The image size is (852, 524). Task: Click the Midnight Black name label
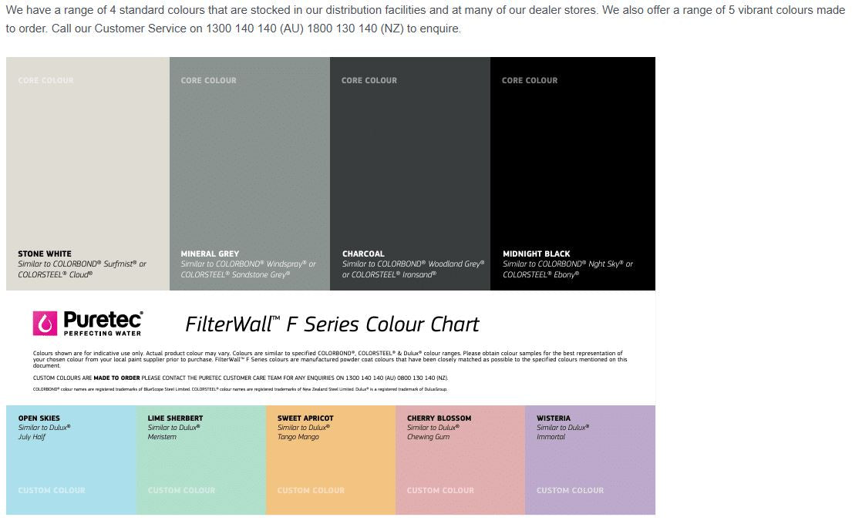click(537, 254)
